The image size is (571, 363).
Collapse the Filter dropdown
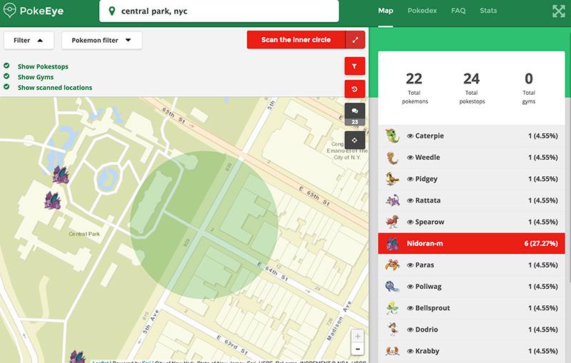pos(29,40)
